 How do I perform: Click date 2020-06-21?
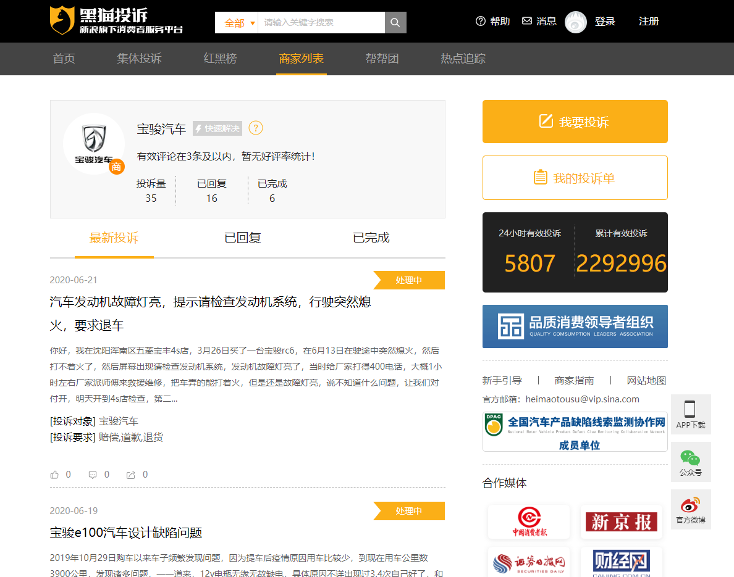click(74, 280)
